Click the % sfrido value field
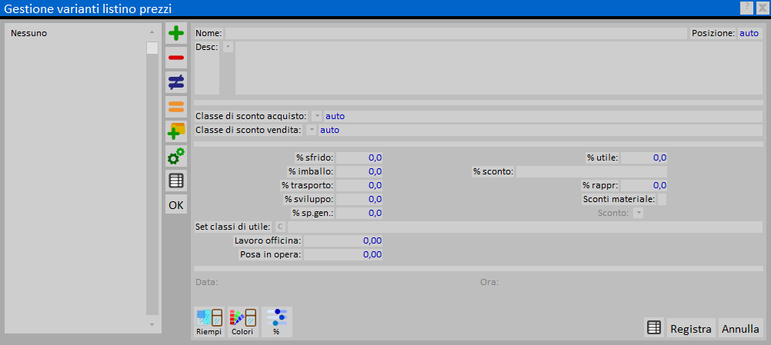771x345 pixels. coord(359,158)
